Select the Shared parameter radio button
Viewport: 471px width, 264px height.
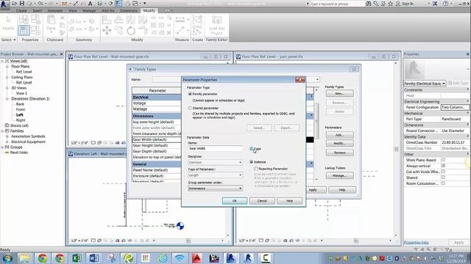190,108
